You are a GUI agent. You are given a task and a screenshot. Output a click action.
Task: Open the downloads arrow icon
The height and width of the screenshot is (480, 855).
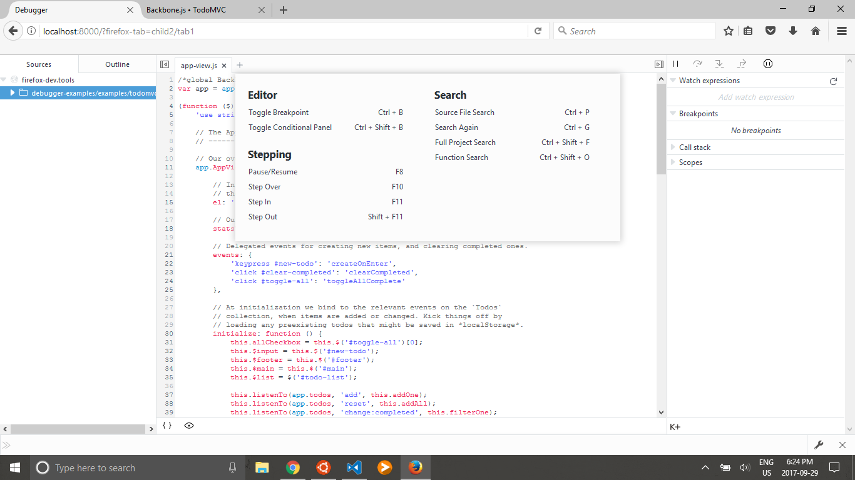[793, 31]
